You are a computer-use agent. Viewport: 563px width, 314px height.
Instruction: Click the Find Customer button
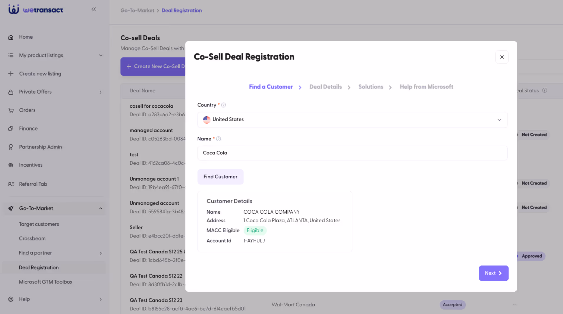click(x=220, y=177)
